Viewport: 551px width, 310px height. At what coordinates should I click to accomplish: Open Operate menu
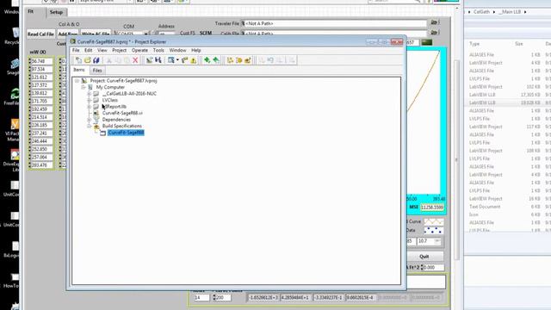coord(139,50)
